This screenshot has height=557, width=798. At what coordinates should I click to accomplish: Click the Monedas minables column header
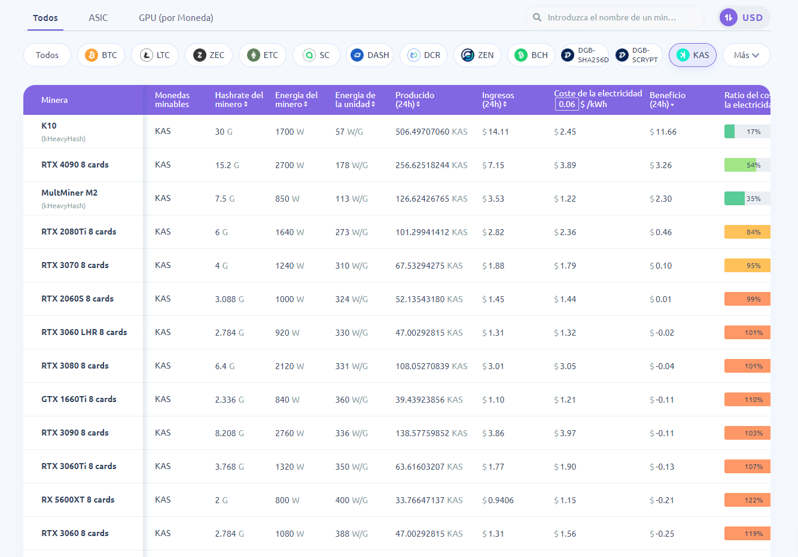172,100
